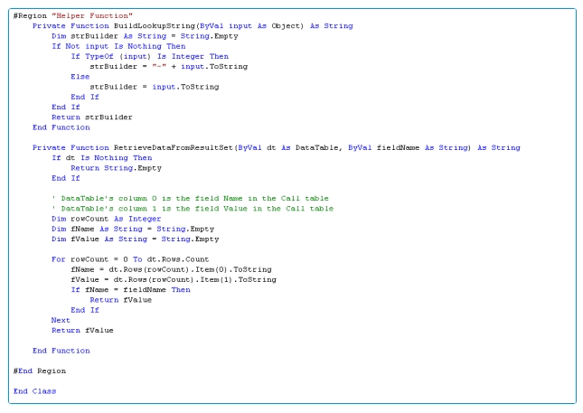Click the #Region "Helper Function" directive line
The height and width of the screenshot is (413, 583).
72,15
